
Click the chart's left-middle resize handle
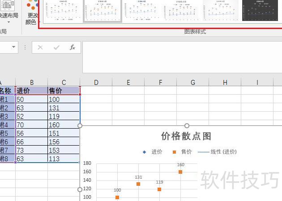click(80, 189)
